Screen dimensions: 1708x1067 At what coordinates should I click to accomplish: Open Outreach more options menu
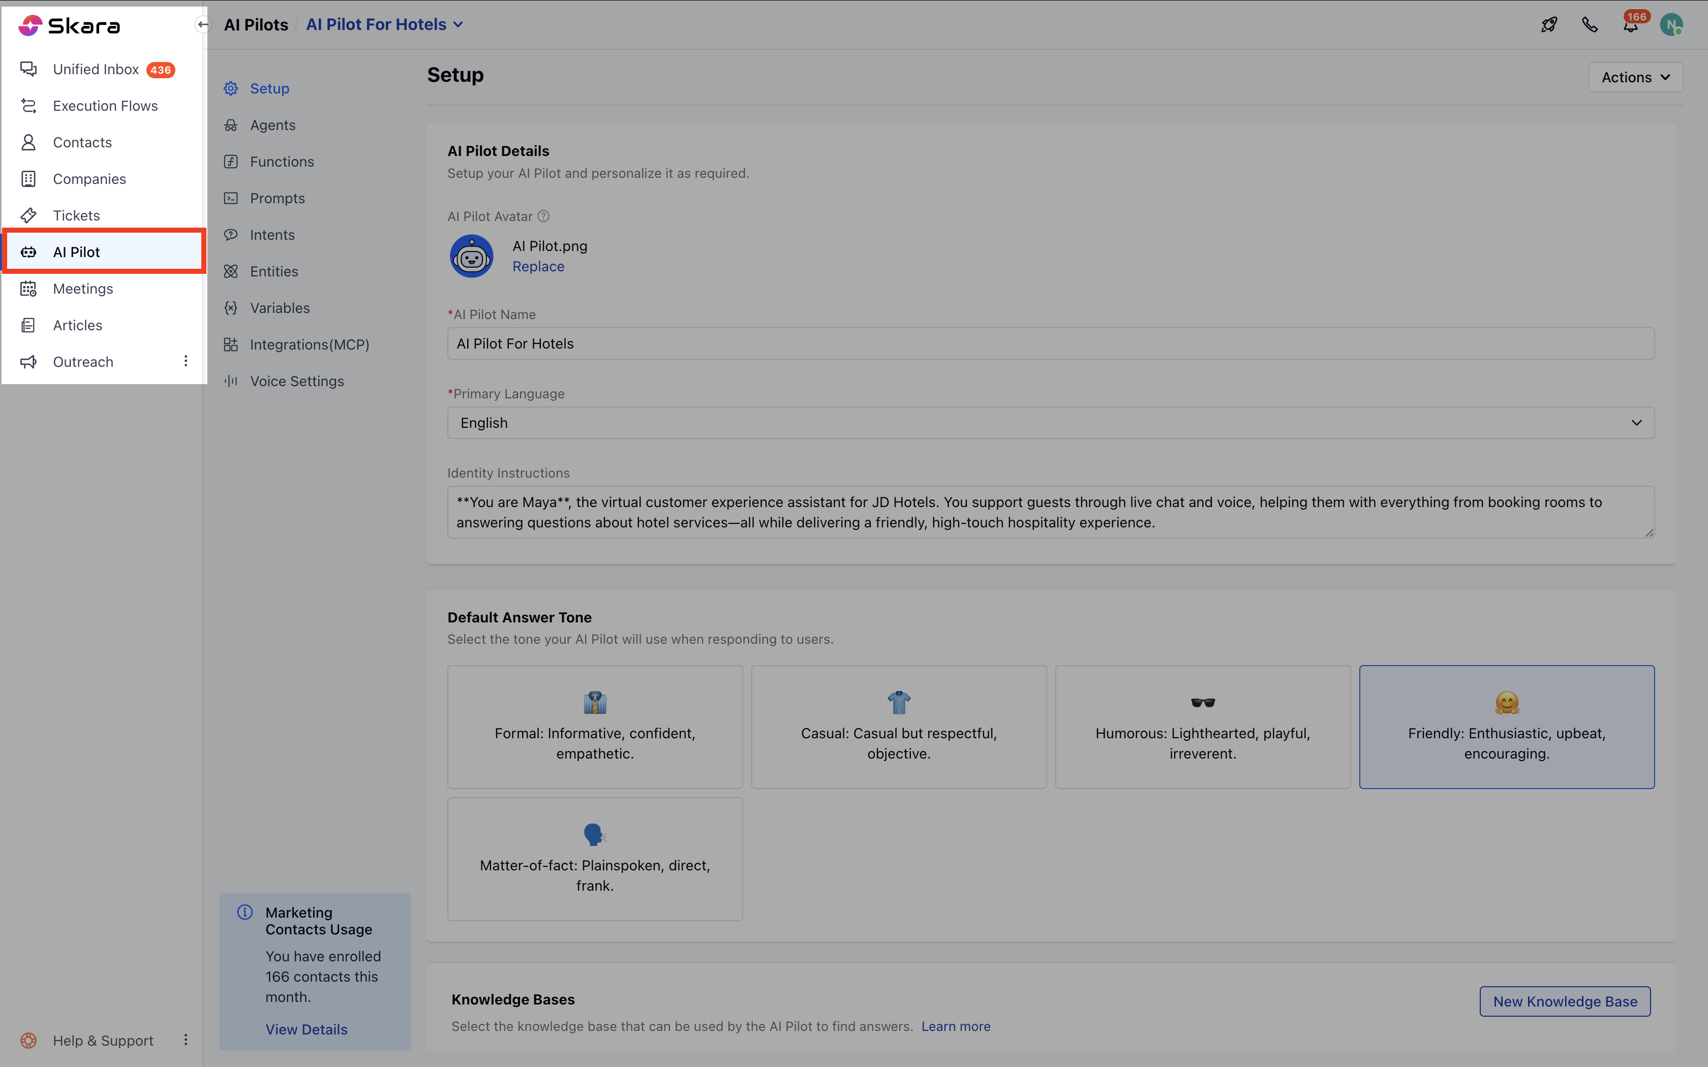click(186, 361)
